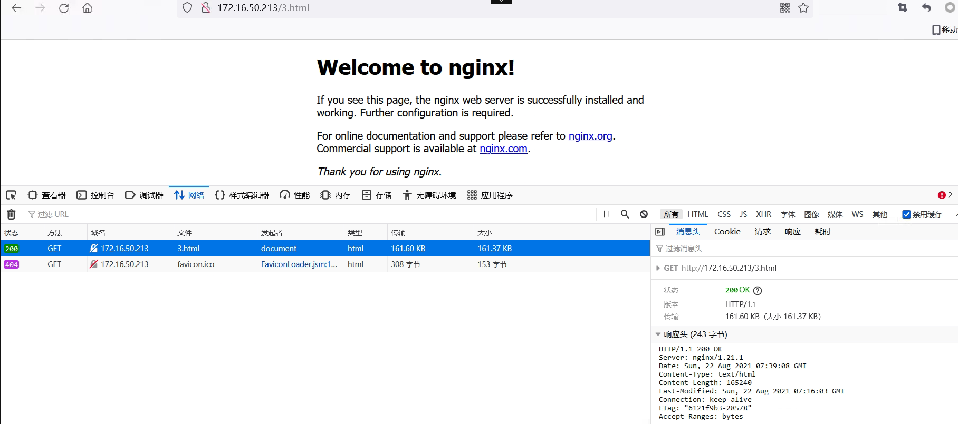Image resolution: width=958 pixels, height=424 pixels.
Task: Switch to the 查看器 inspector tab
Action: [47, 195]
